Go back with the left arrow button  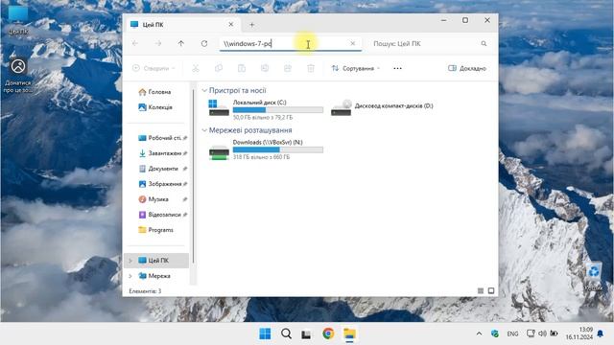135,43
